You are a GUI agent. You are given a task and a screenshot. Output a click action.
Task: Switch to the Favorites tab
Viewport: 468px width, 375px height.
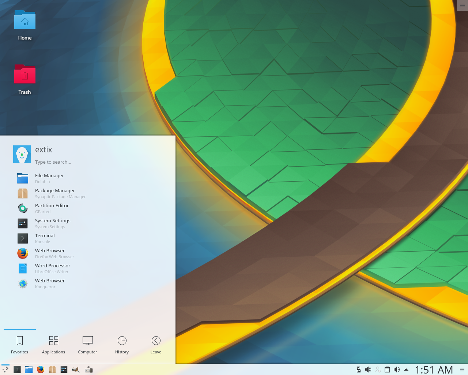click(x=20, y=345)
